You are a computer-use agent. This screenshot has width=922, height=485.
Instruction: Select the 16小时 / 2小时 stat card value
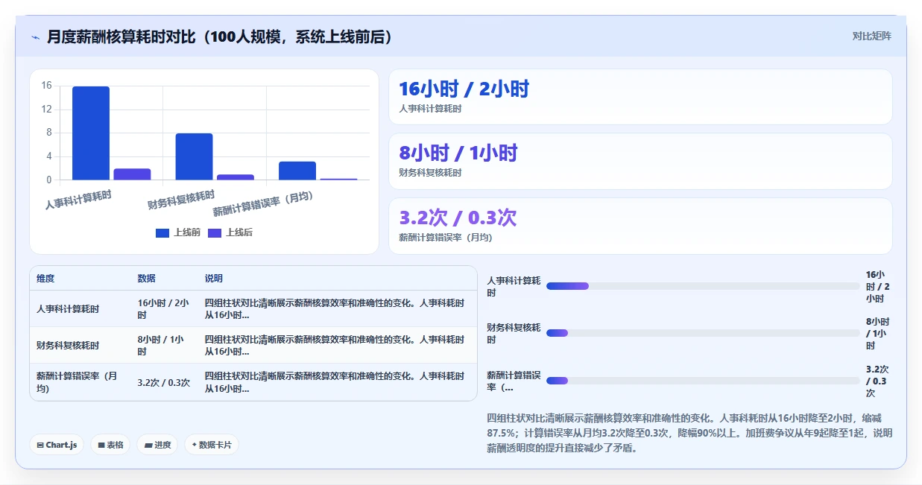pos(464,89)
